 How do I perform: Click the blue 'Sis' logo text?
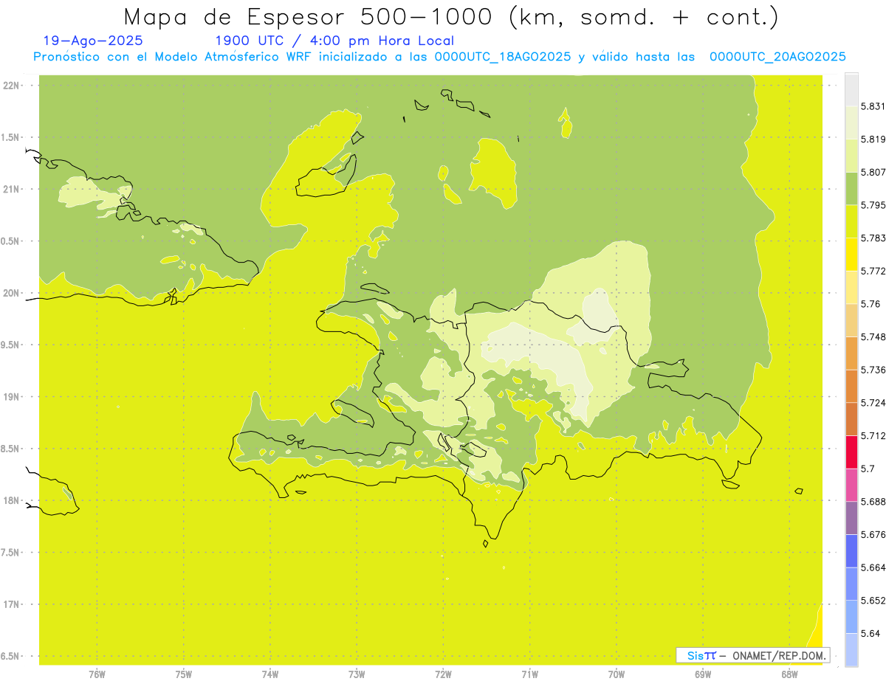coord(696,655)
